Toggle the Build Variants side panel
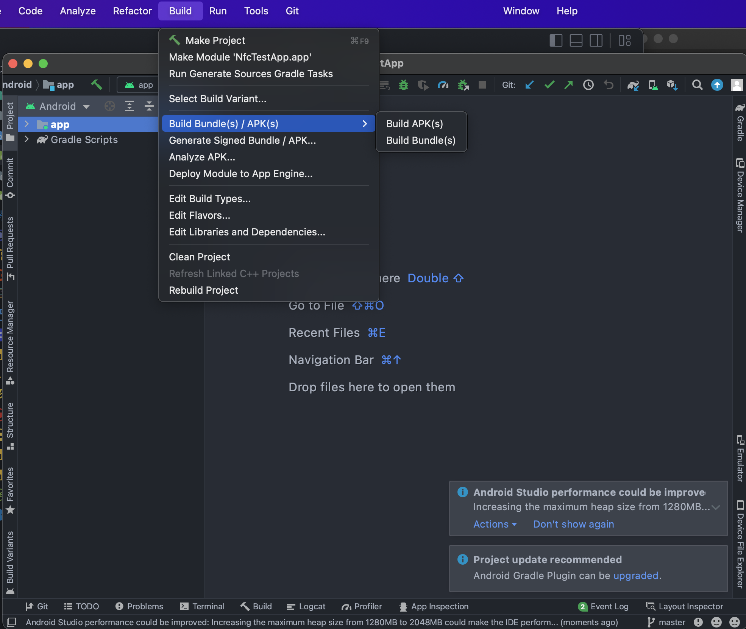The height and width of the screenshot is (629, 746). point(10,560)
